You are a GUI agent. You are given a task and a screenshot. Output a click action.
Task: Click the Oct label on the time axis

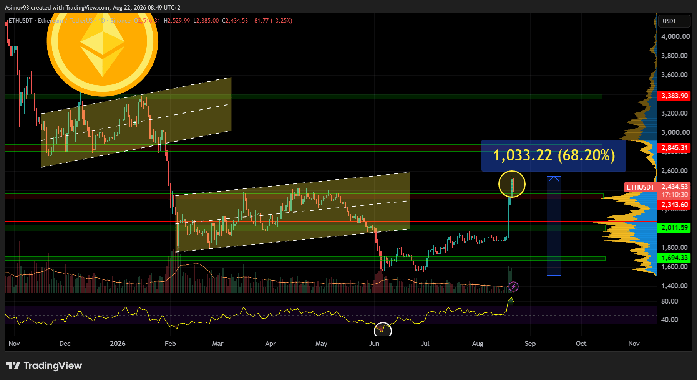point(581,344)
